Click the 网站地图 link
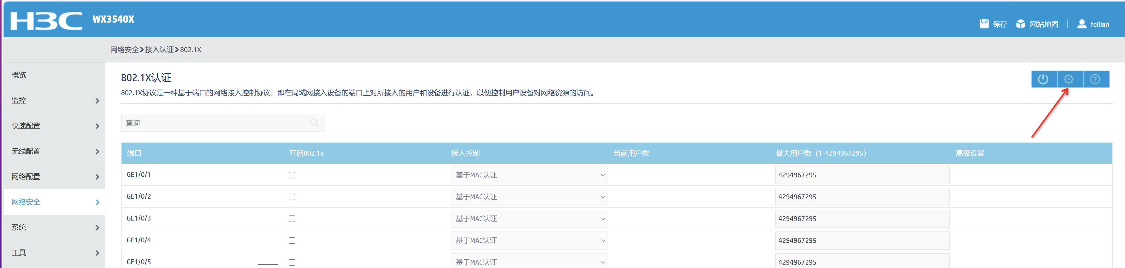The width and height of the screenshot is (1125, 268). [1044, 24]
